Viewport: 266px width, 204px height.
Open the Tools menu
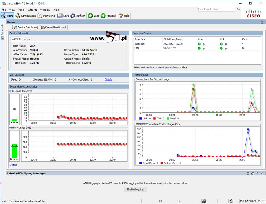pyautogui.click(x=21, y=10)
